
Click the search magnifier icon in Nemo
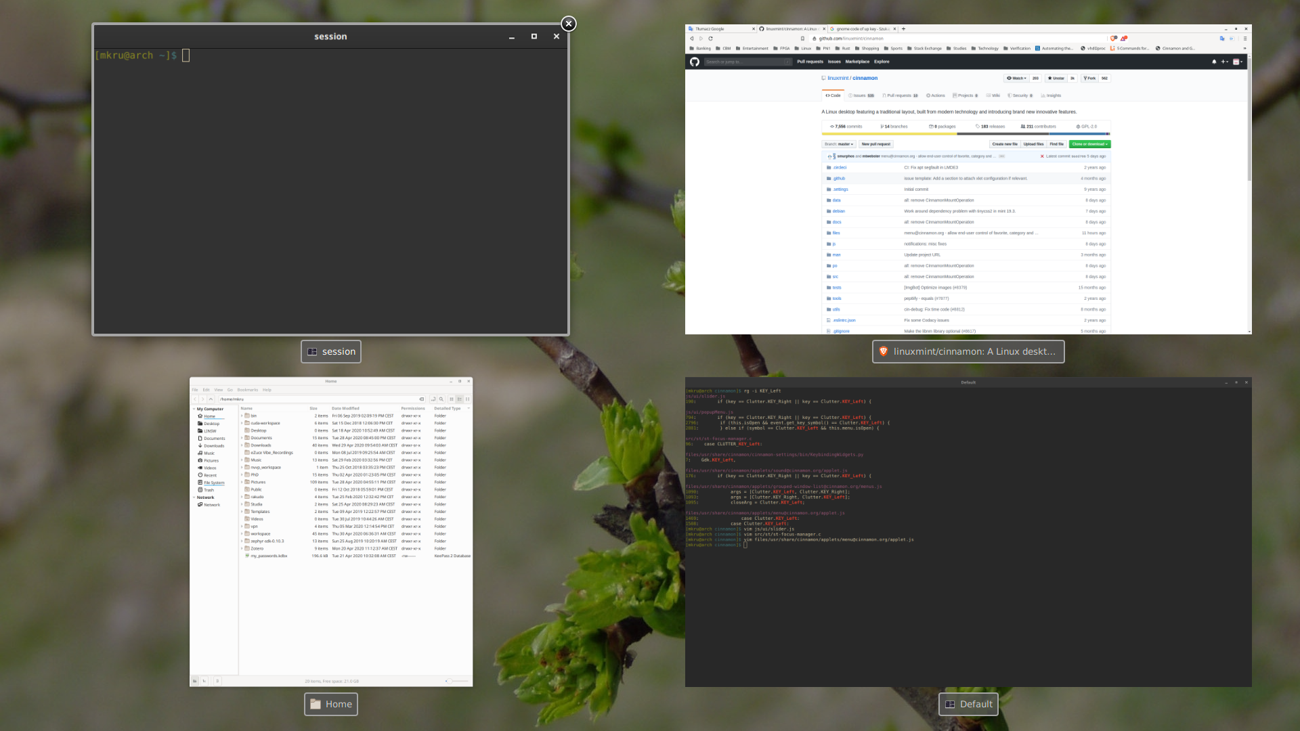point(441,399)
